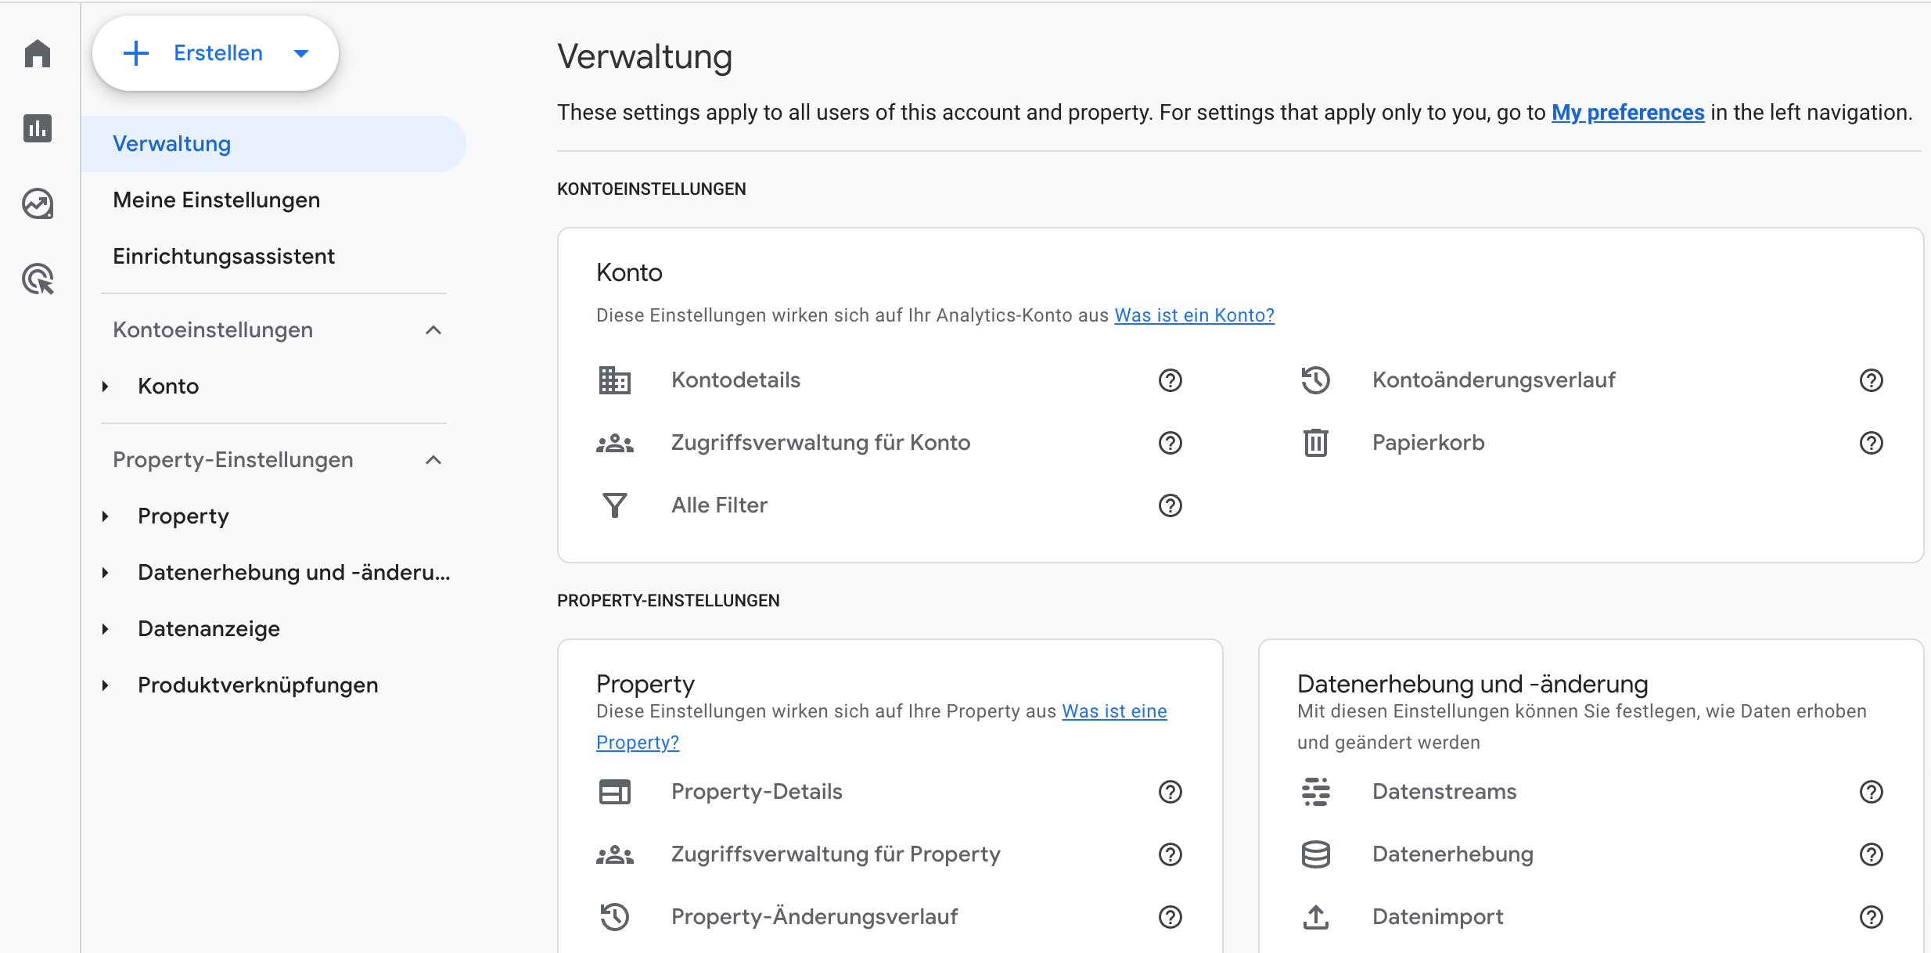Open the My preferences link
Image resolution: width=1931 pixels, height=953 pixels.
click(x=1627, y=113)
